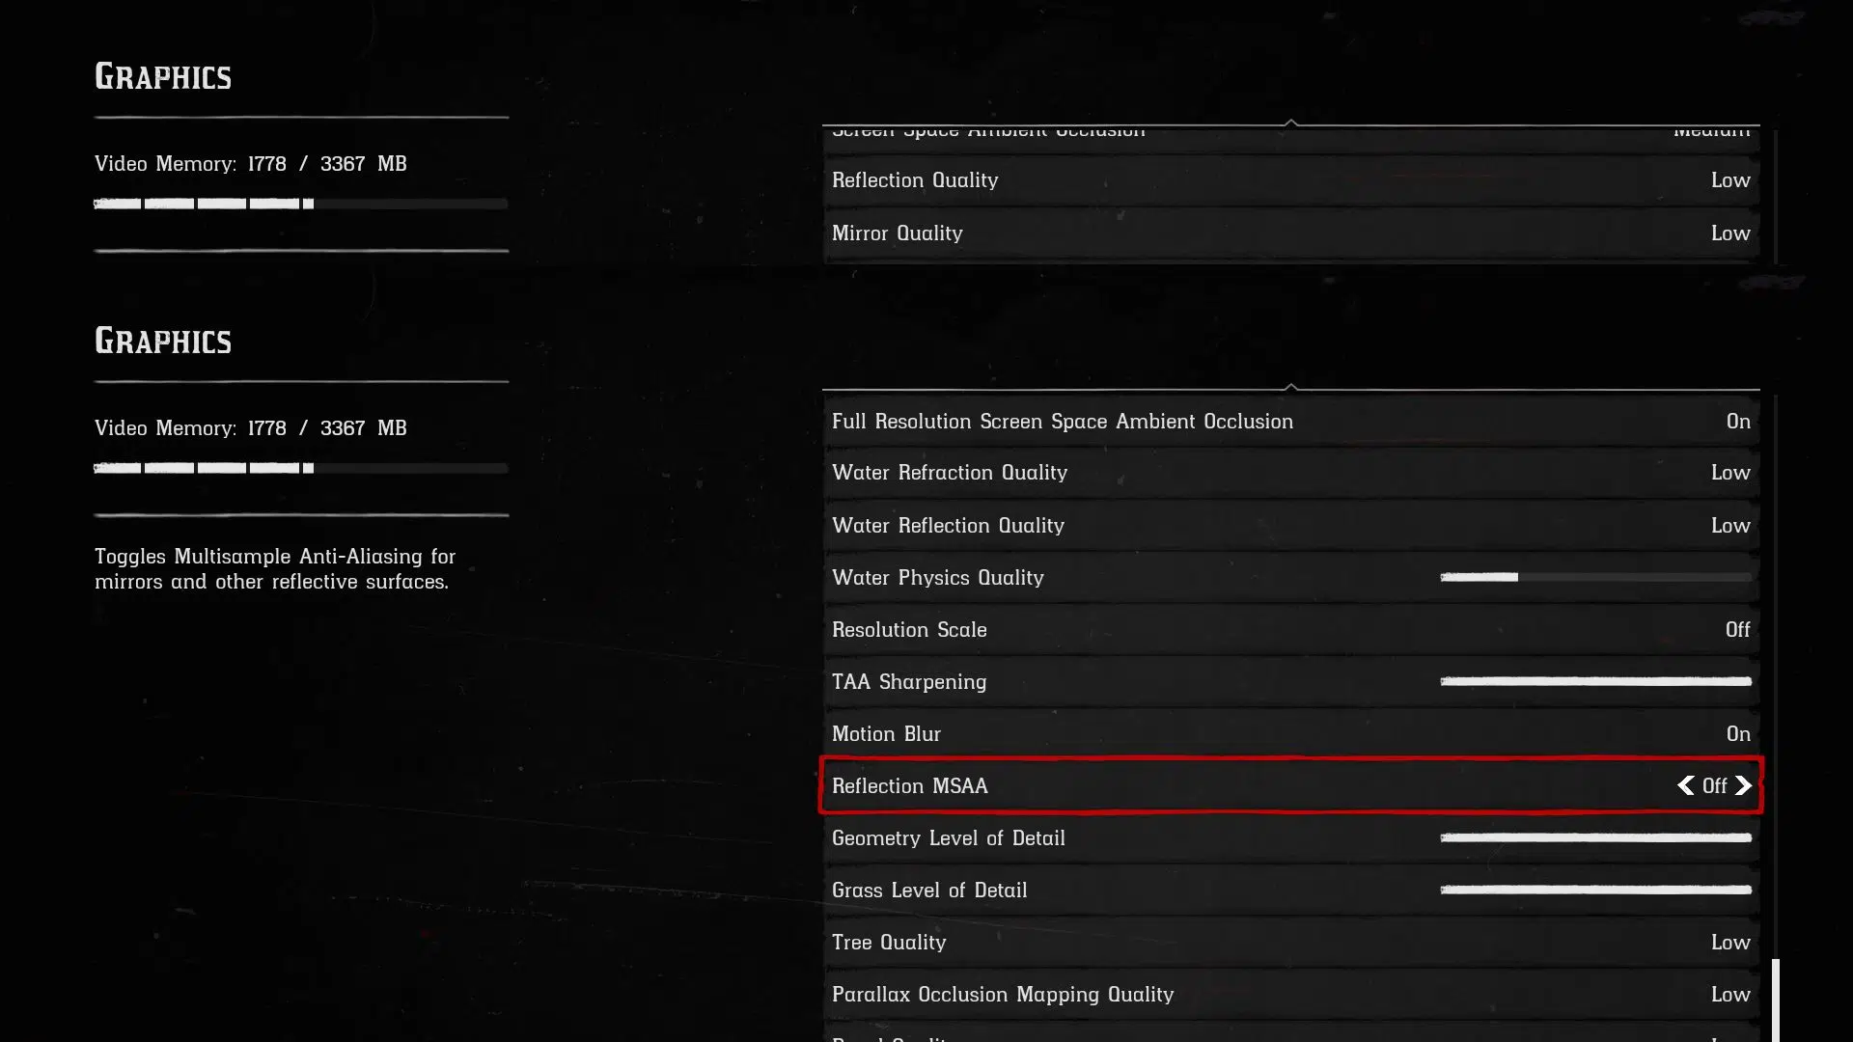Screen dimensions: 1853x1042
Task: Click scroll-up caret above lower settings list
Action: tap(1290, 387)
